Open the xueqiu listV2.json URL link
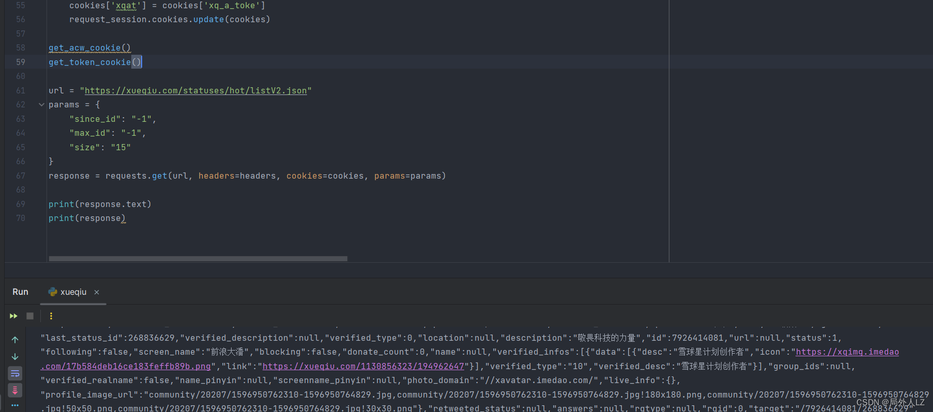 [x=195, y=91]
